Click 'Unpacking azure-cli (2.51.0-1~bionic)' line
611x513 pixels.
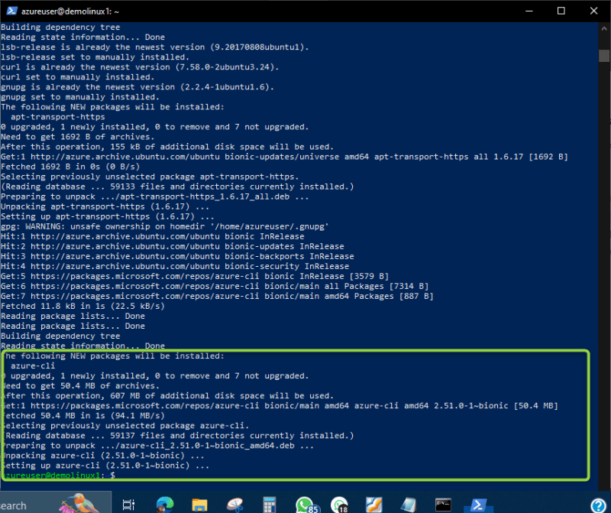coord(103,455)
